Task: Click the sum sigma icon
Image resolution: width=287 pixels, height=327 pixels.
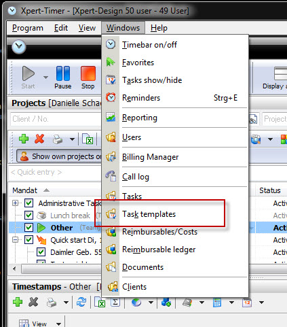Action: (115, 302)
